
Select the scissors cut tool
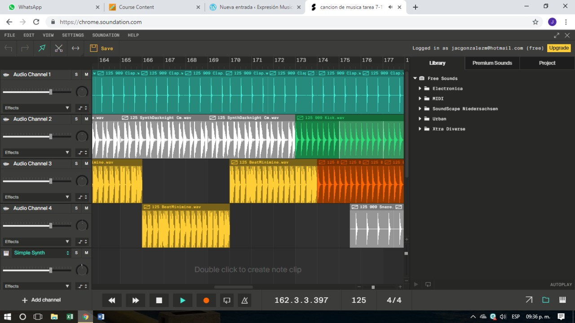[x=58, y=48]
